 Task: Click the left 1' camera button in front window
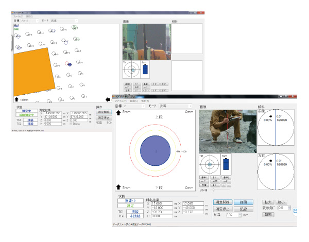pyautogui.click(x=204, y=181)
